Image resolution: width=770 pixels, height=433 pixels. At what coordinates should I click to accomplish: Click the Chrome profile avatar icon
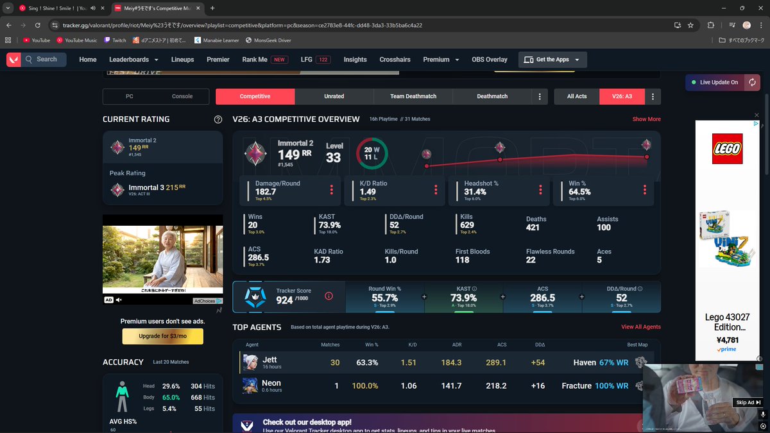746,25
